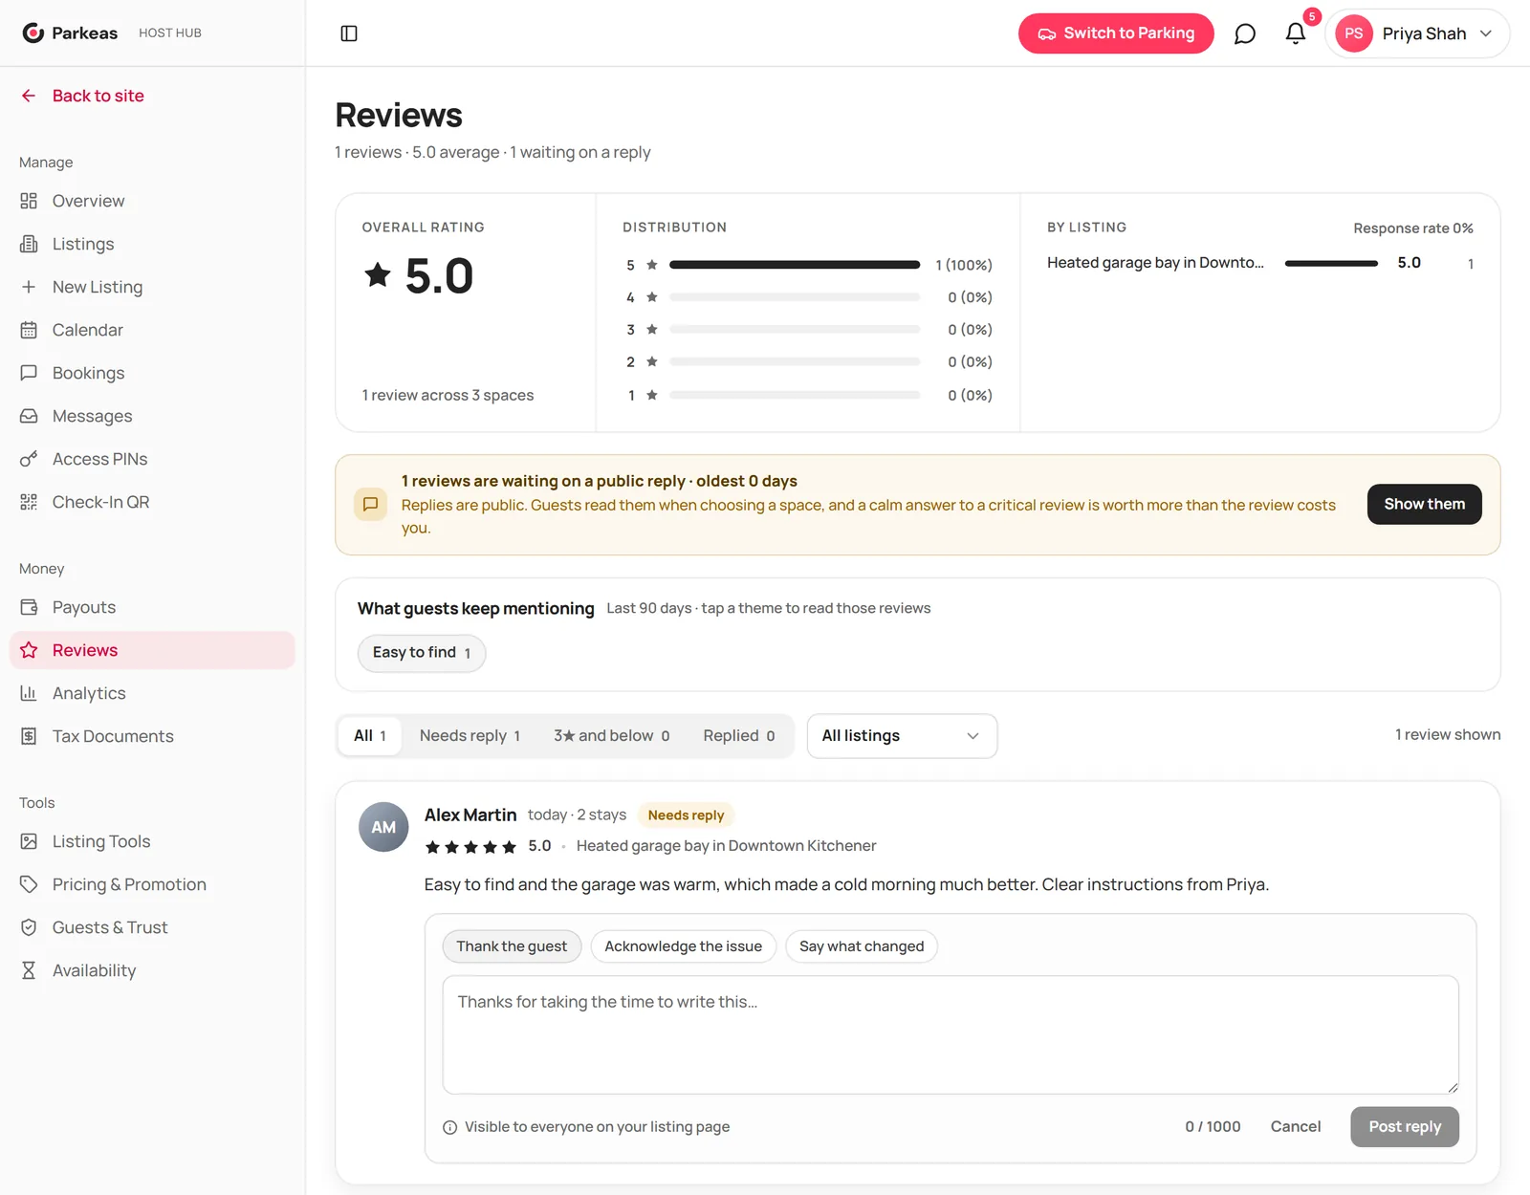The width and height of the screenshot is (1530, 1195).
Task: Click the 5-star distribution bar
Action: [795, 265]
